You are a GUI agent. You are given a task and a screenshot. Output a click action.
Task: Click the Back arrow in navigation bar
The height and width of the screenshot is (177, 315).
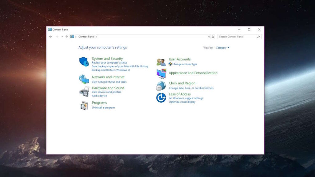[51, 37]
